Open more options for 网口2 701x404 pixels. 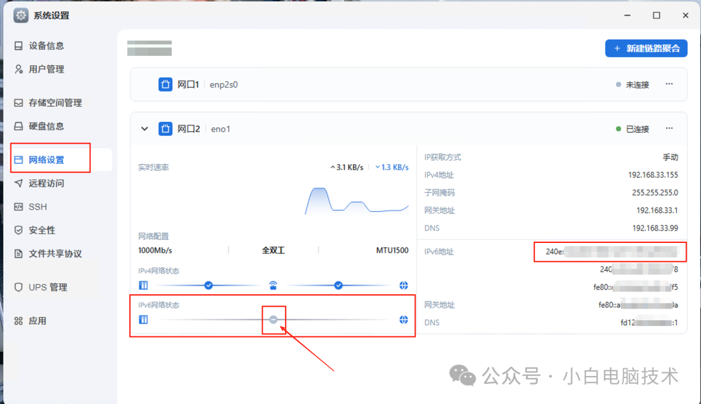[669, 129]
